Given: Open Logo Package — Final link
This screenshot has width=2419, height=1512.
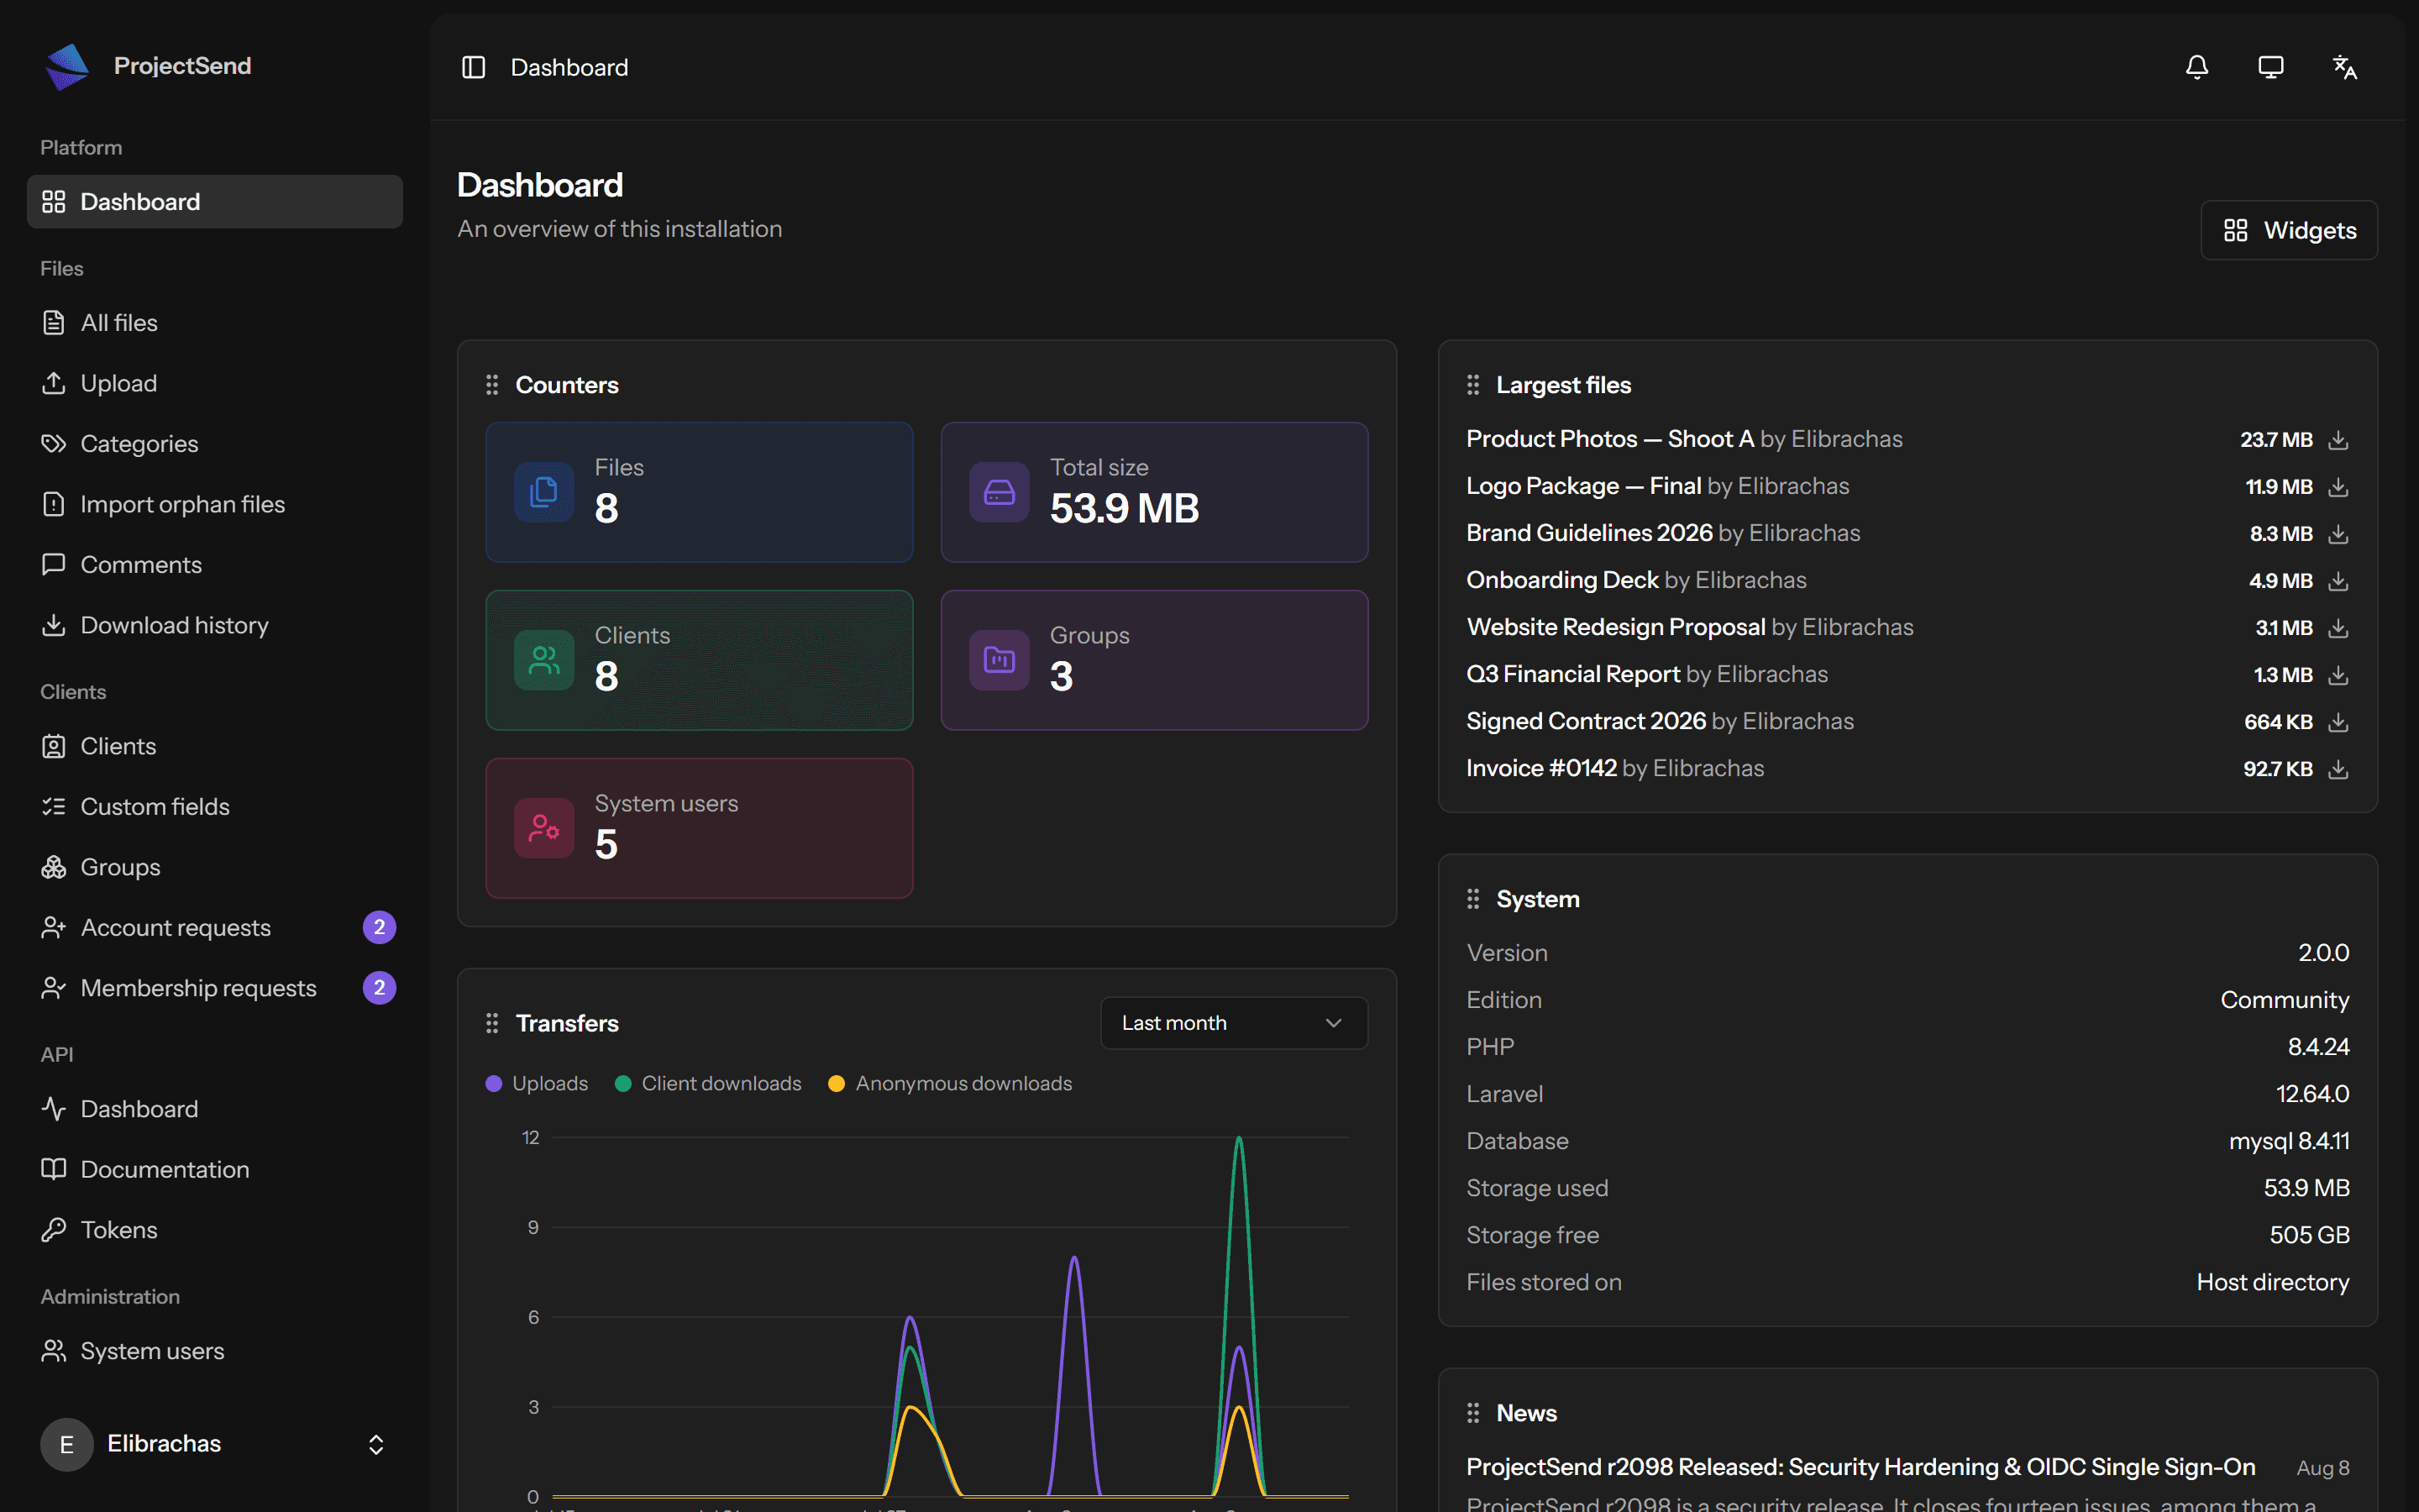Looking at the screenshot, I should tap(1583, 486).
